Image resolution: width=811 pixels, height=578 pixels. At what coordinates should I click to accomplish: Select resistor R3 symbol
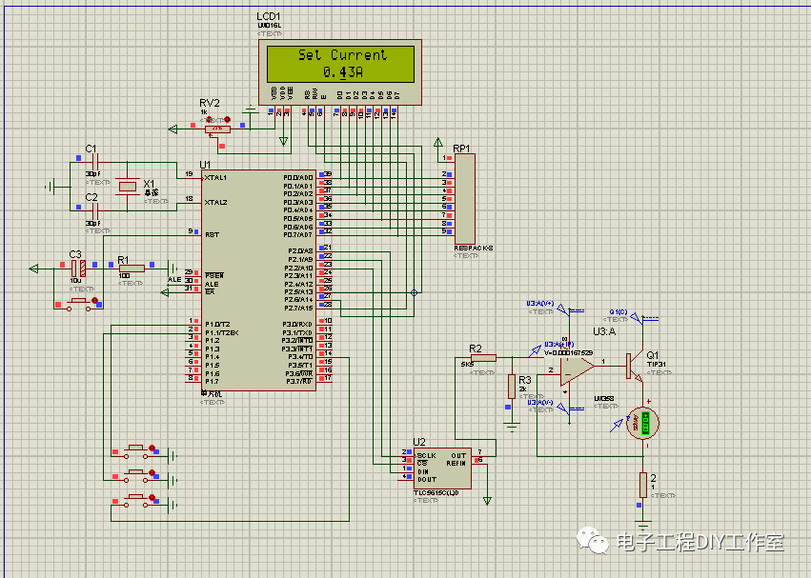coord(512,387)
